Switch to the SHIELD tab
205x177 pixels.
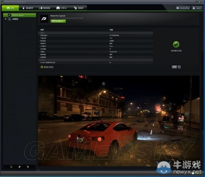(x=61, y=8)
